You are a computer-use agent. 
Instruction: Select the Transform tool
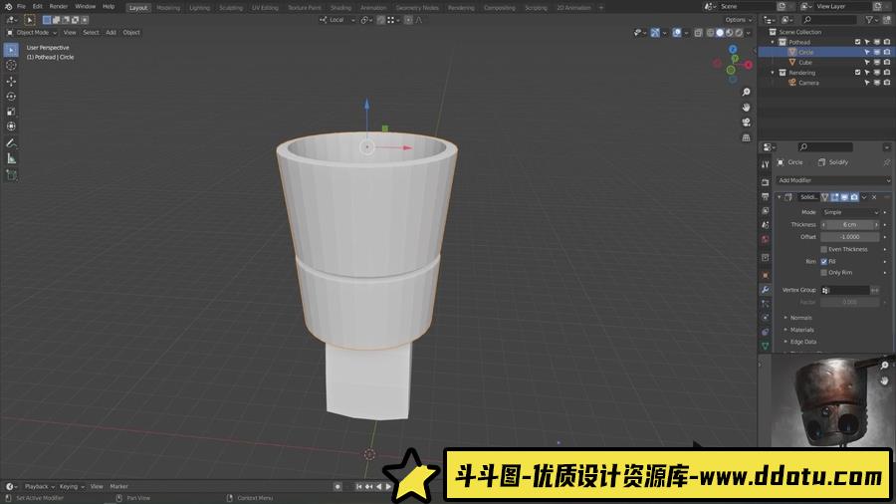pyautogui.click(x=11, y=126)
